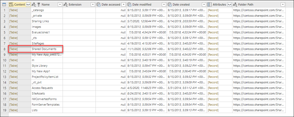
Task: Select the '_cts' name cell
Action: coord(47,38)
